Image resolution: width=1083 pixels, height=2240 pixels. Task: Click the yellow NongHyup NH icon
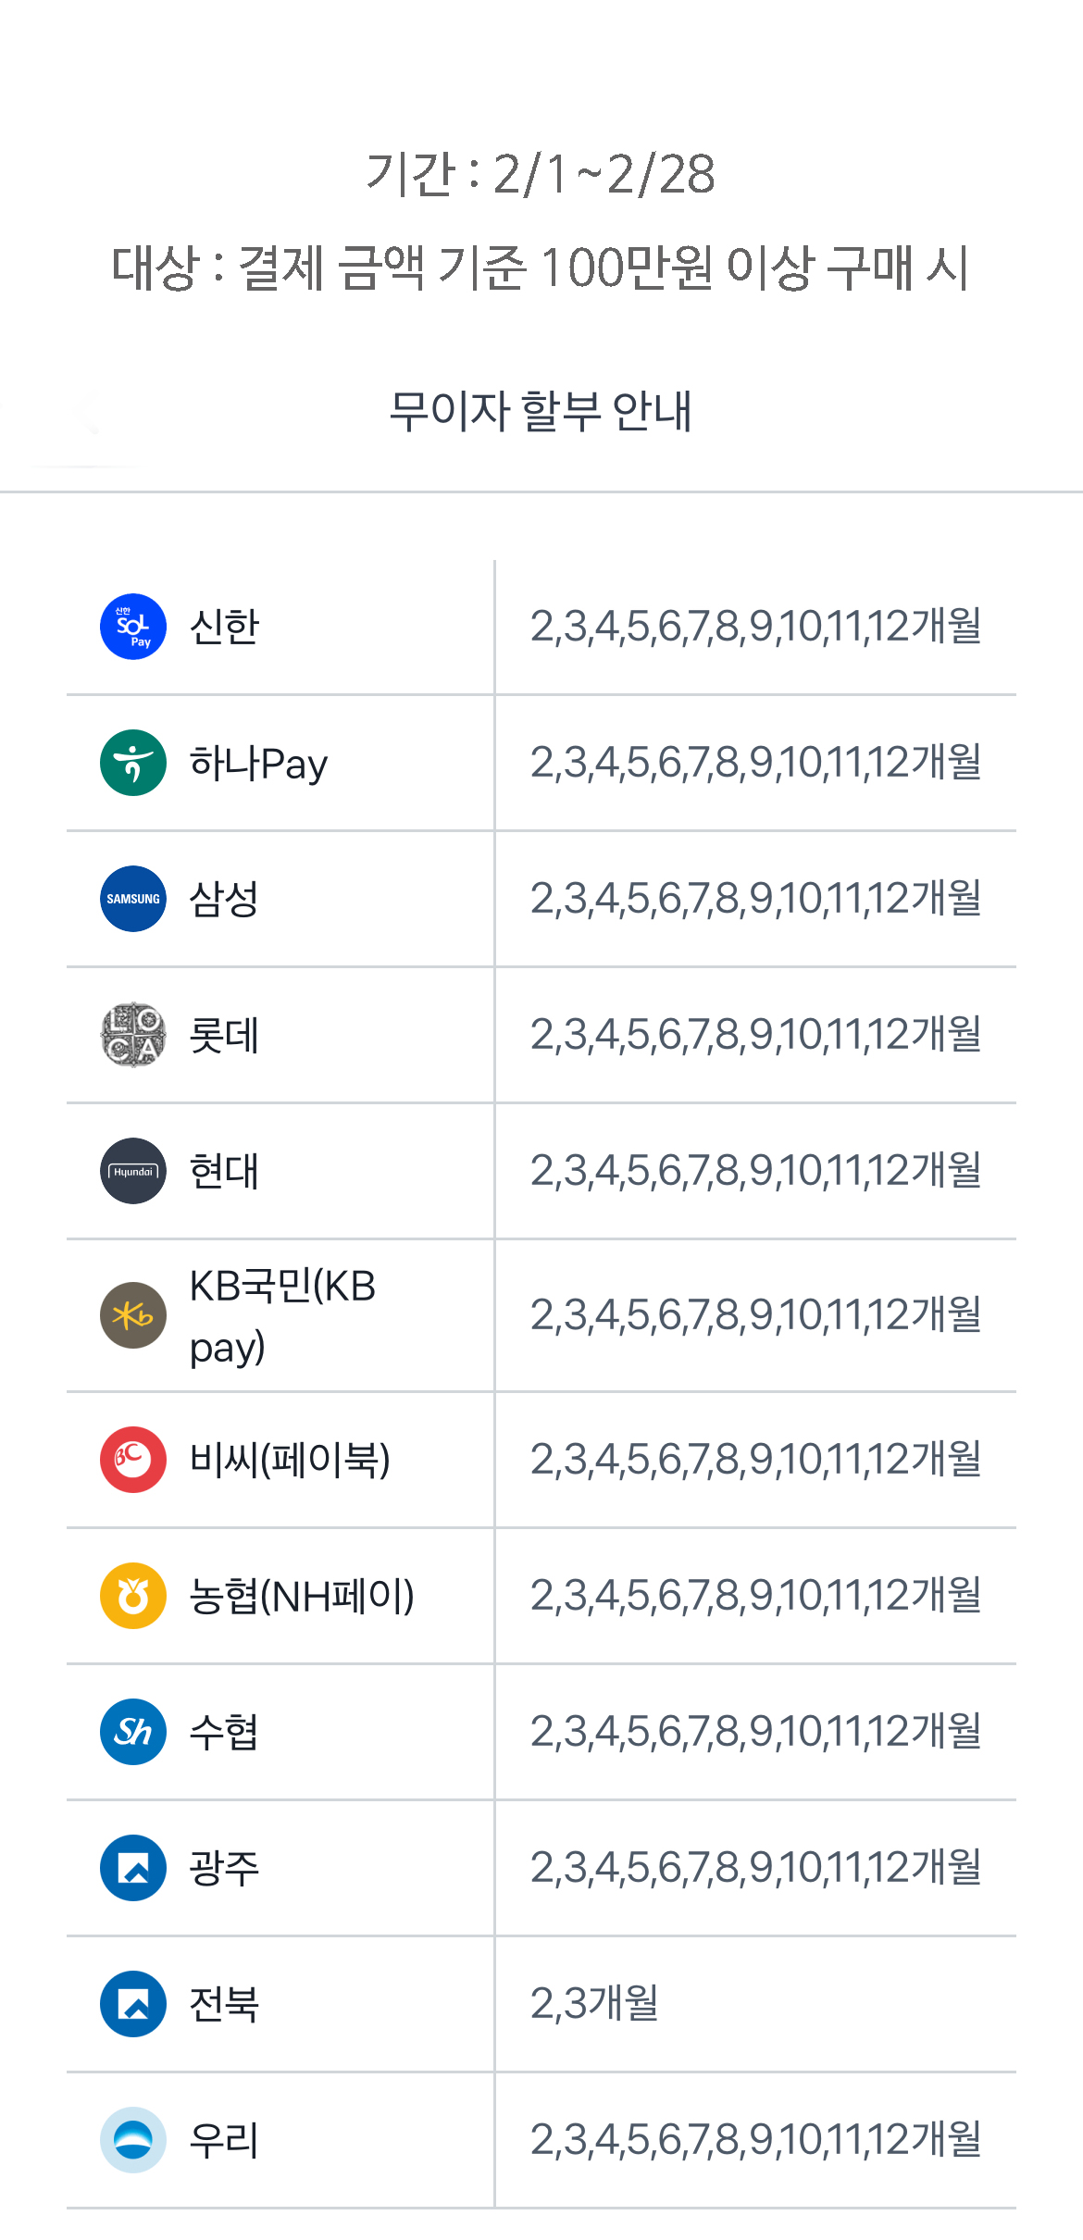133,1596
